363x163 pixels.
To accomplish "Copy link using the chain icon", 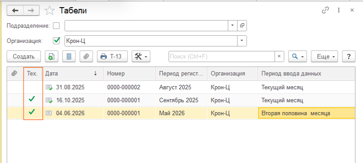I will pos(326,10).
